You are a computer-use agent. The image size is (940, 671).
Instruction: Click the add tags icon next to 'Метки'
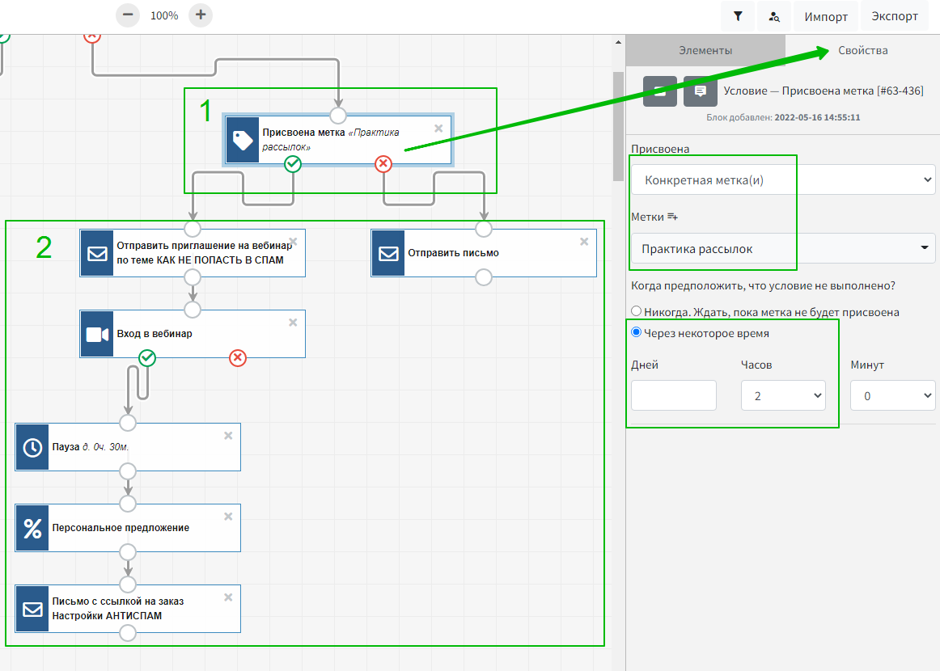pos(672,217)
